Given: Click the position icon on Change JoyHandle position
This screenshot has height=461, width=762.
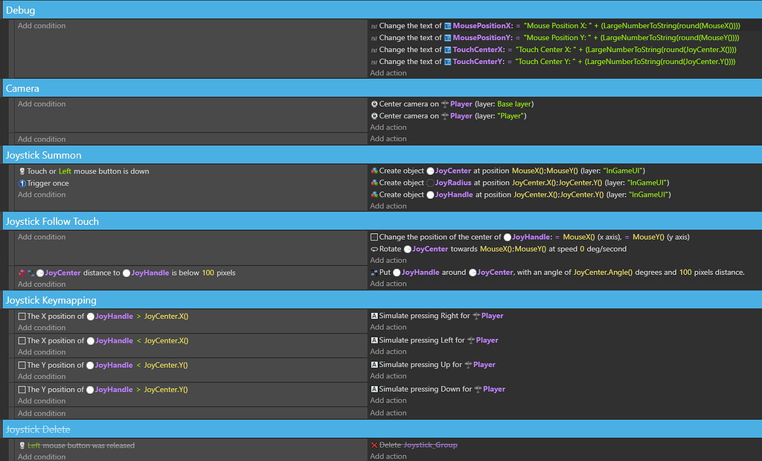Looking at the screenshot, I should [374, 236].
